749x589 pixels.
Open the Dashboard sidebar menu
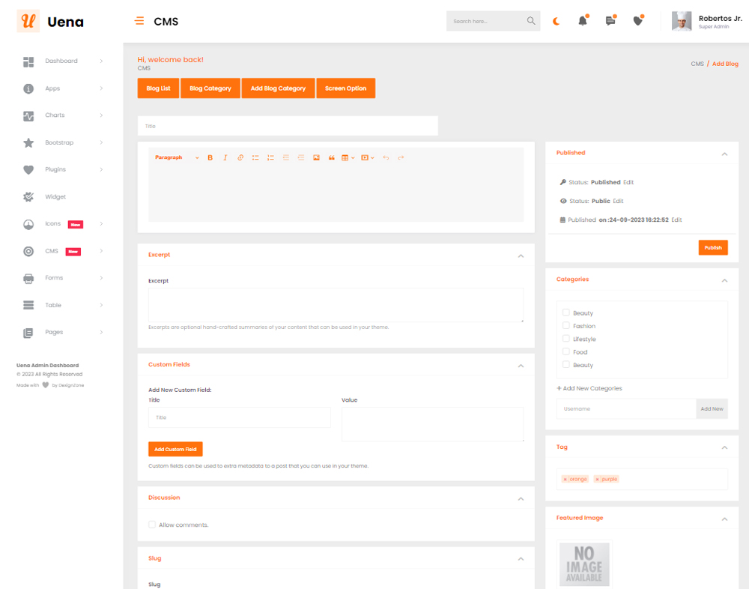(x=61, y=61)
